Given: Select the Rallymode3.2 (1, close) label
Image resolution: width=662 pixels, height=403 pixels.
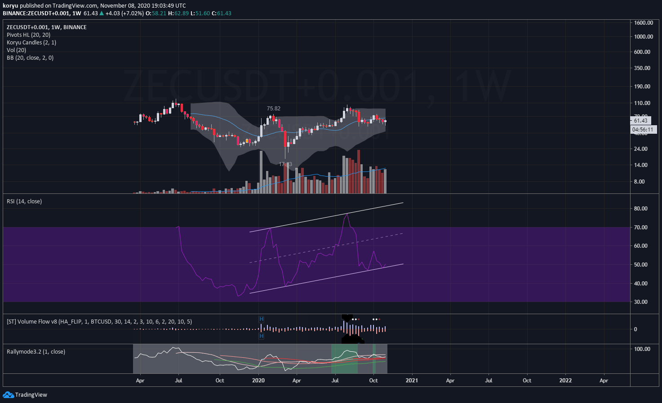Looking at the screenshot, I should click(x=36, y=352).
